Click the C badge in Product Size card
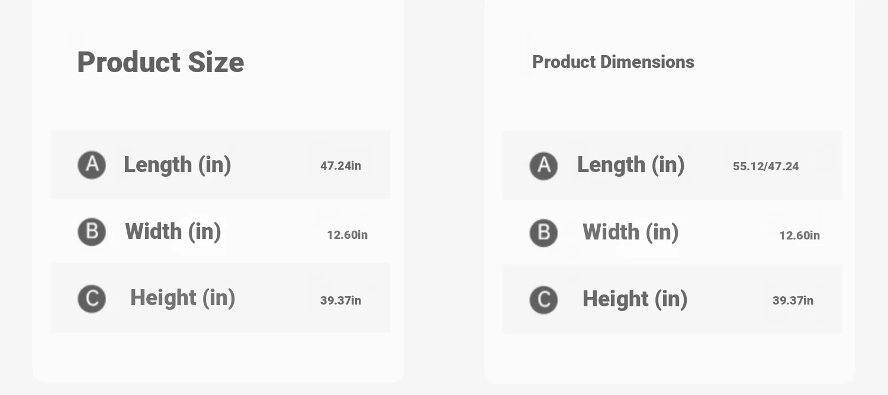This screenshot has height=395, width=888. click(x=92, y=299)
